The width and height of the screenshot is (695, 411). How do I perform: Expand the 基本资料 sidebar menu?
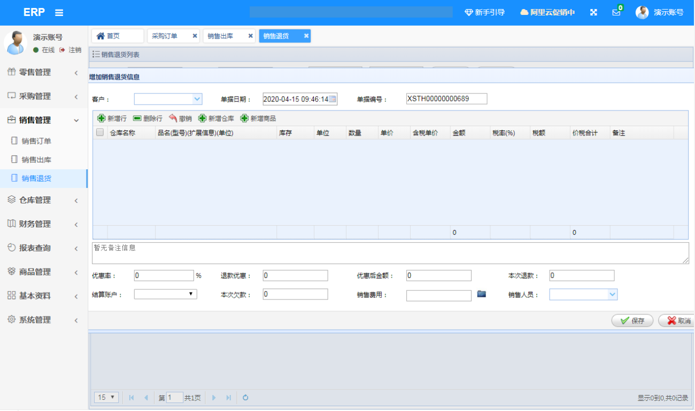[x=44, y=296]
